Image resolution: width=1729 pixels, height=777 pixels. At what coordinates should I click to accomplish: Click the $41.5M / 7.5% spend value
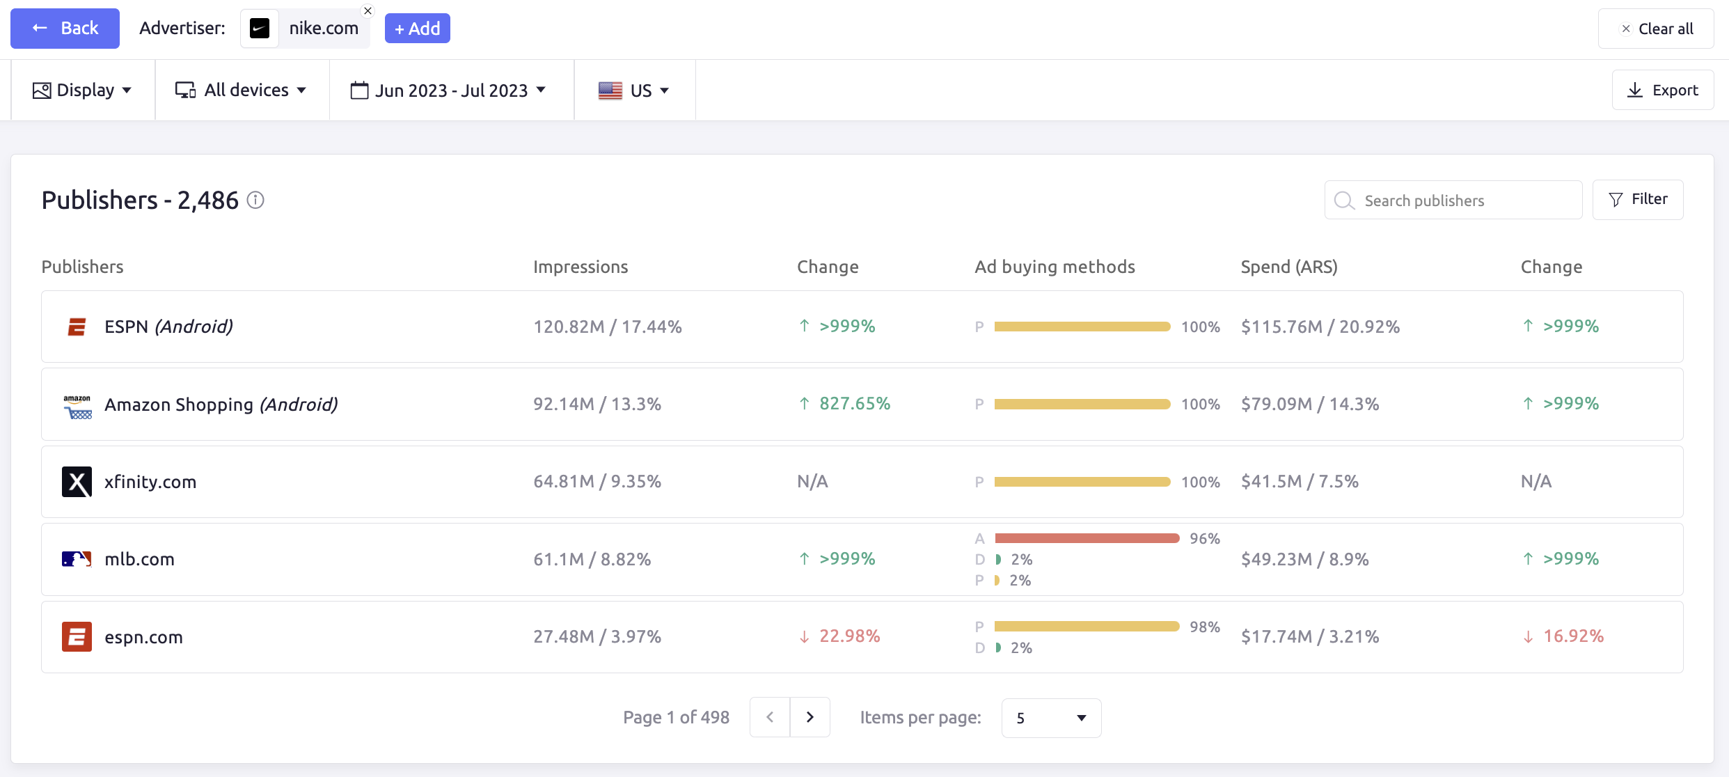click(1300, 482)
